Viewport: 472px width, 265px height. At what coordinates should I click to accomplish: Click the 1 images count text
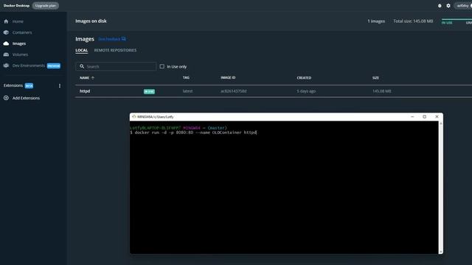376,21
